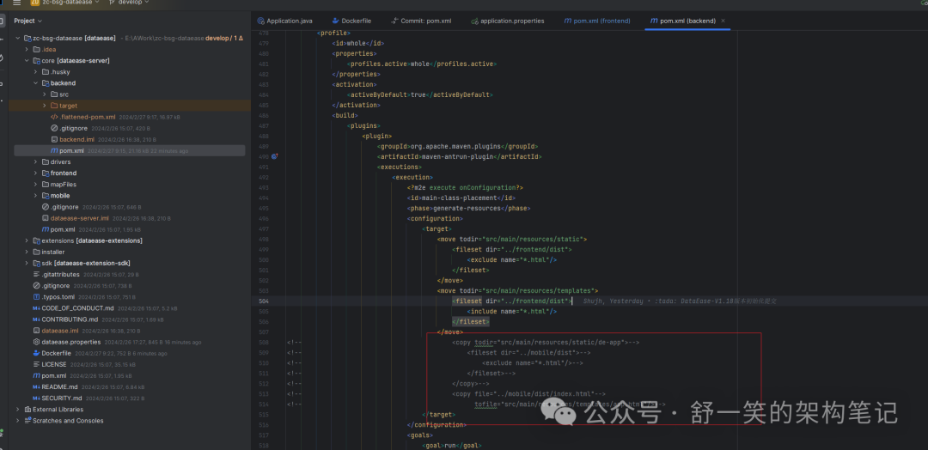This screenshot has height=450, width=928.
Task: Expand the target folder
Action: pyautogui.click(x=44, y=106)
